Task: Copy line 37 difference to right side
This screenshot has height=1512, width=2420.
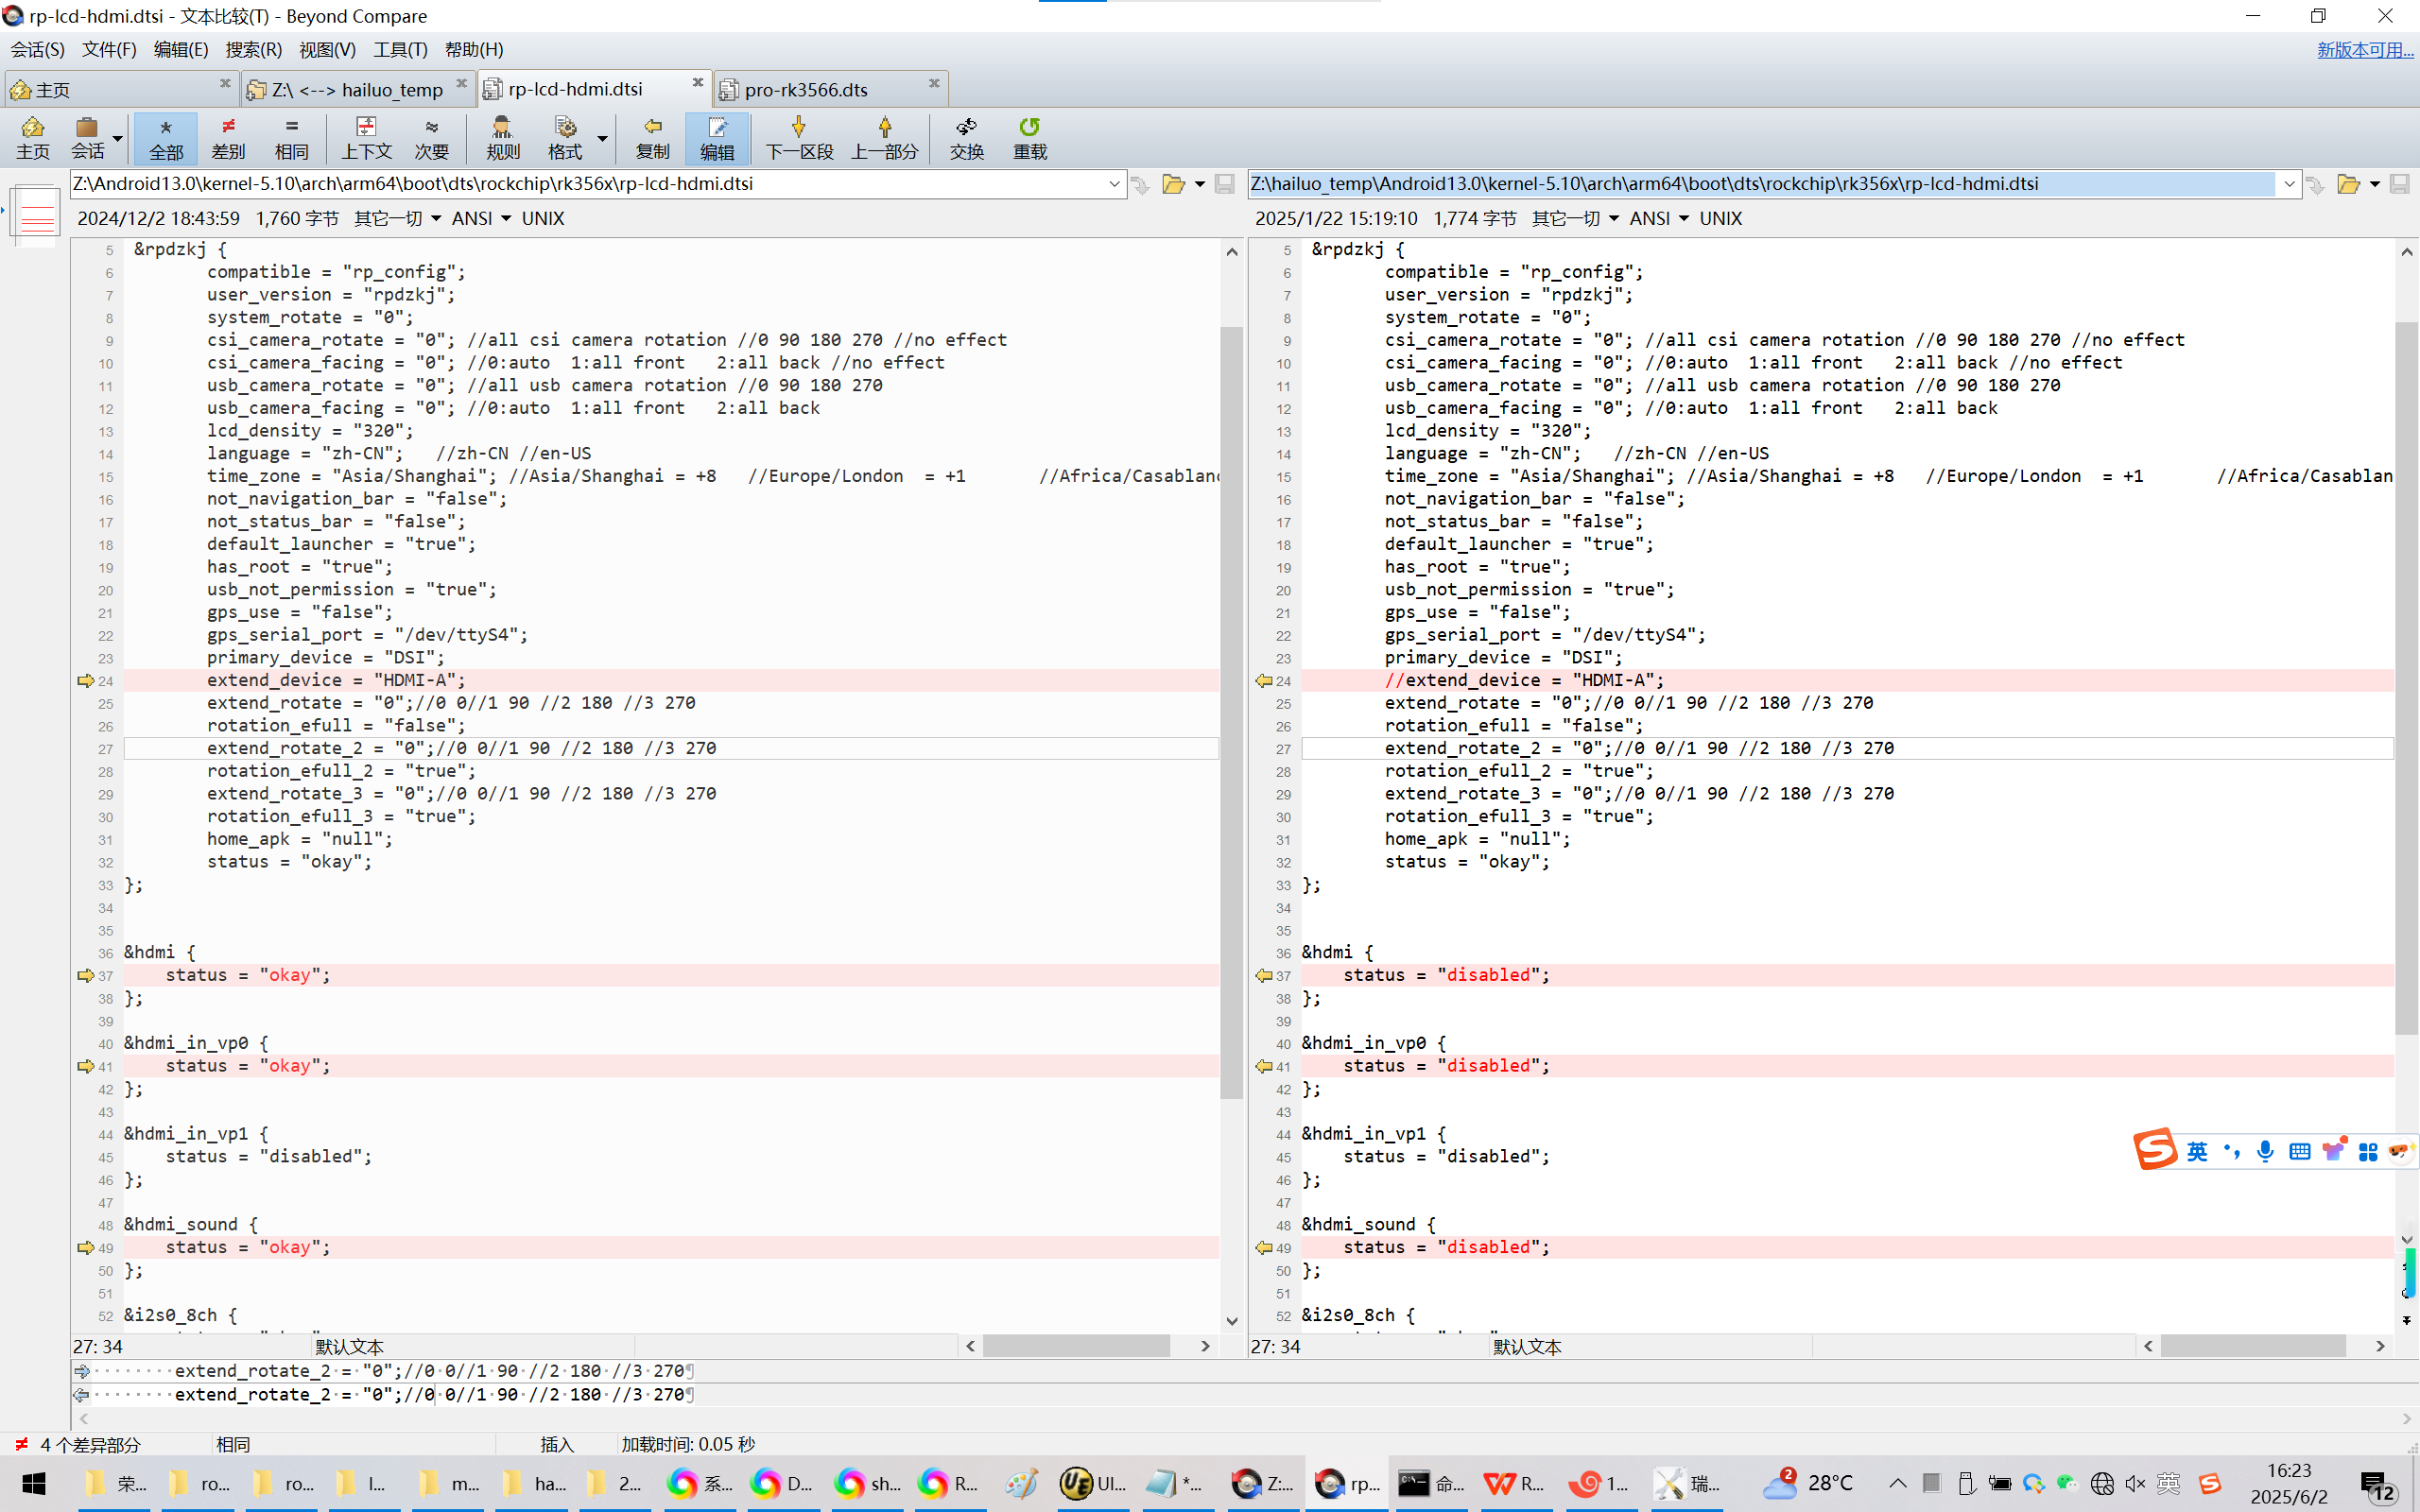Action: pos(85,975)
